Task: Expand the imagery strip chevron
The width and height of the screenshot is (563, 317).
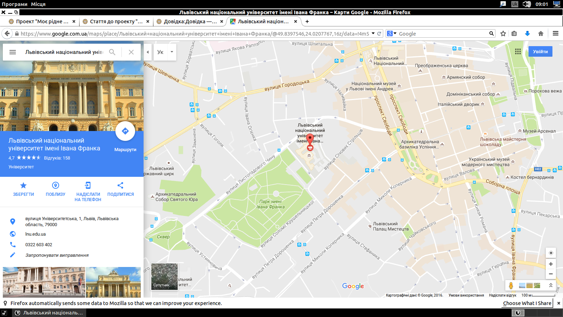Action: click(x=551, y=285)
